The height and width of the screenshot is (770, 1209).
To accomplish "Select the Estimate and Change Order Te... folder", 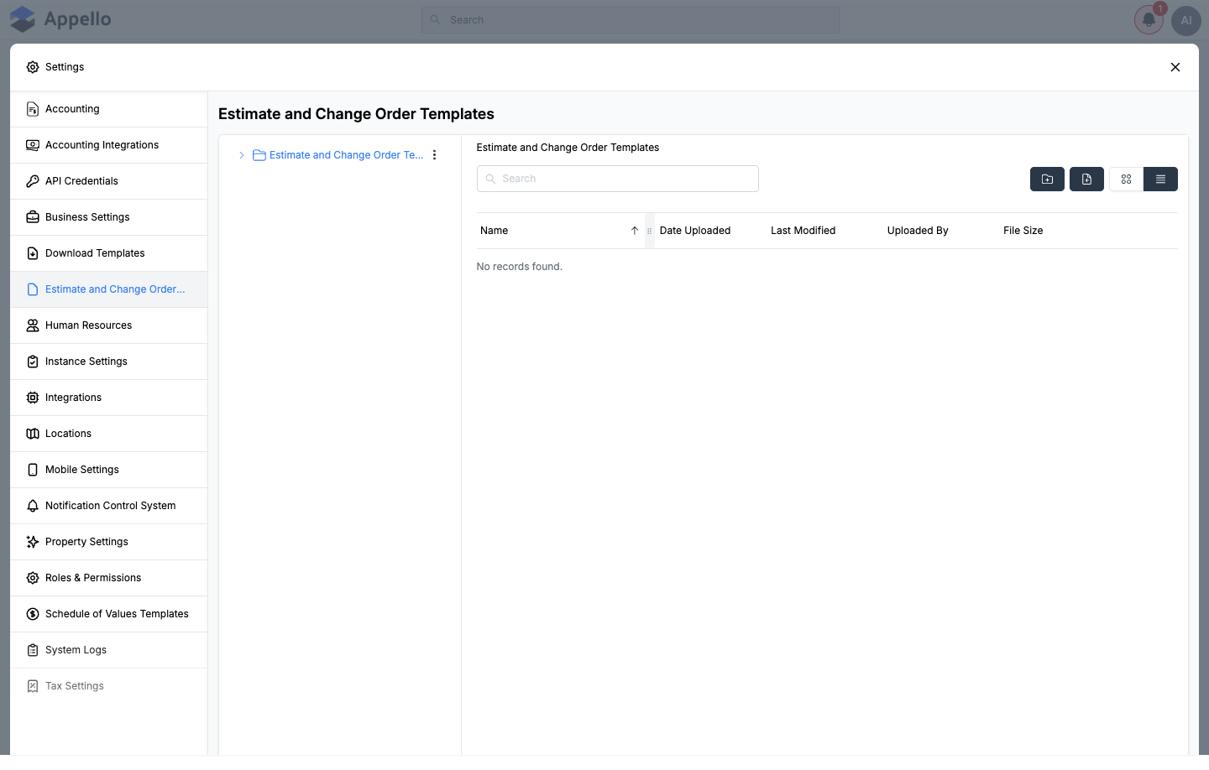I will (338, 155).
